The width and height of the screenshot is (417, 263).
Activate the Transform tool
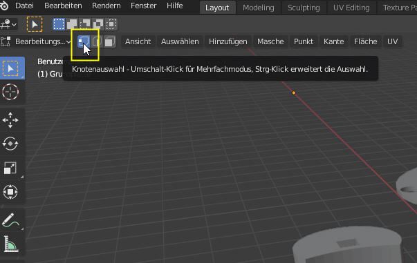pyautogui.click(x=10, y=192)
